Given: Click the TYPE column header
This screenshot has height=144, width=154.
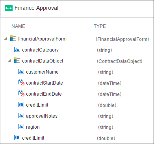Looking at the screenshot, I should [x=100, y=26].
